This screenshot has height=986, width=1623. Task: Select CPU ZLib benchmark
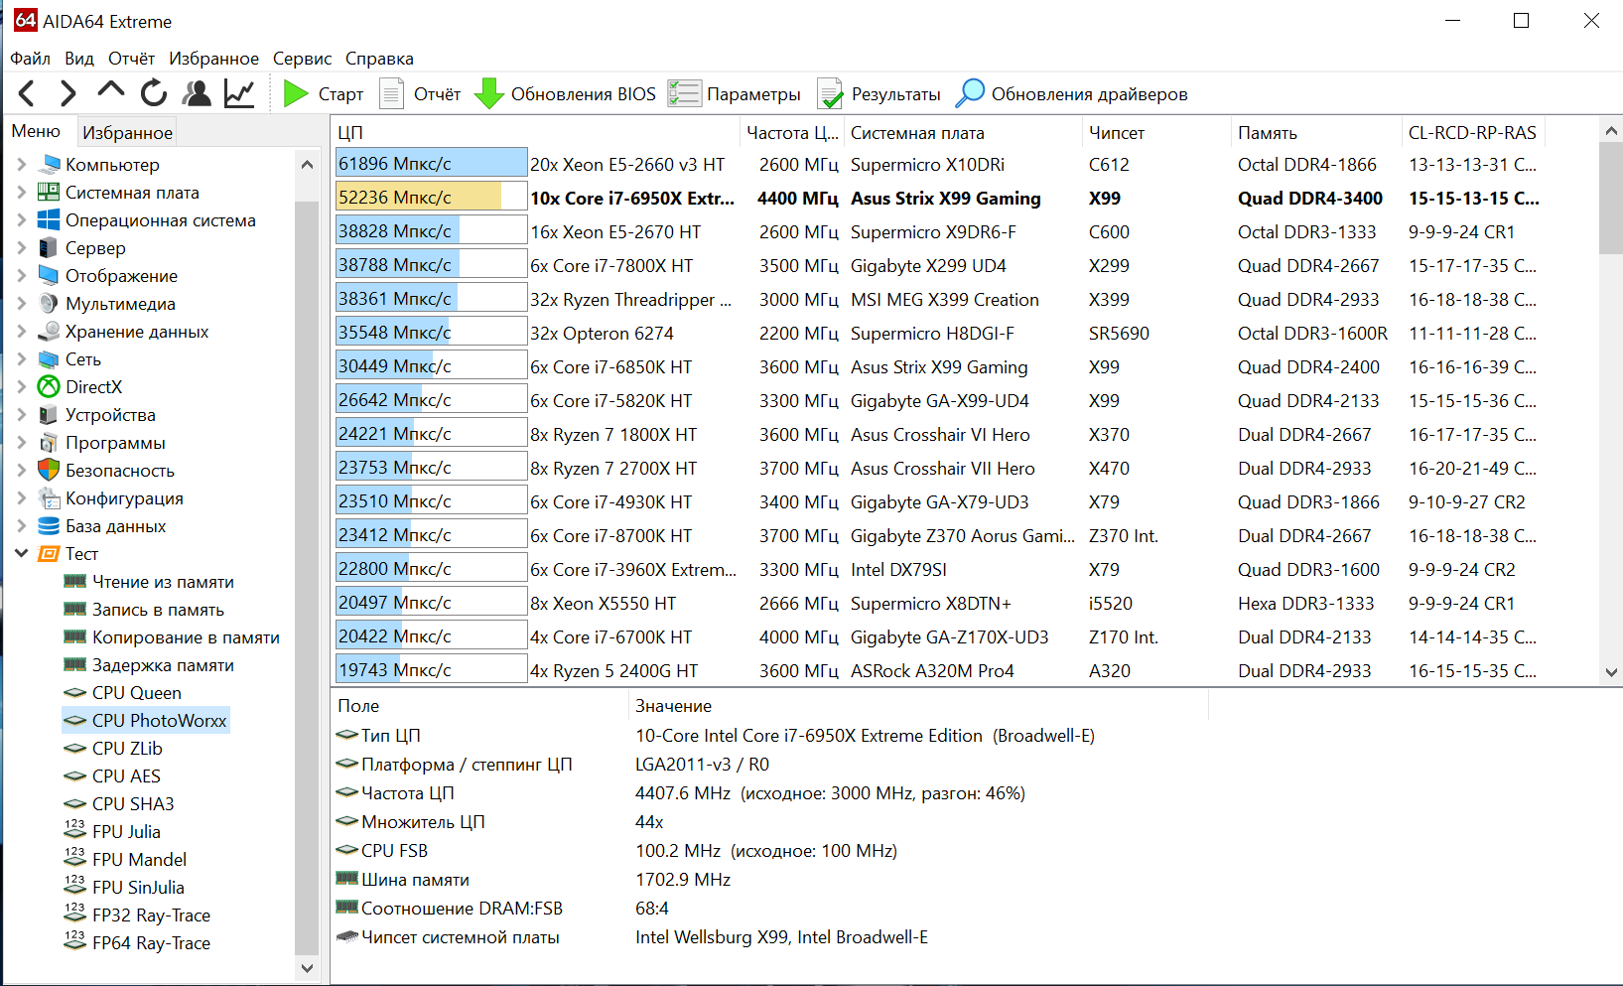point(127,749)
